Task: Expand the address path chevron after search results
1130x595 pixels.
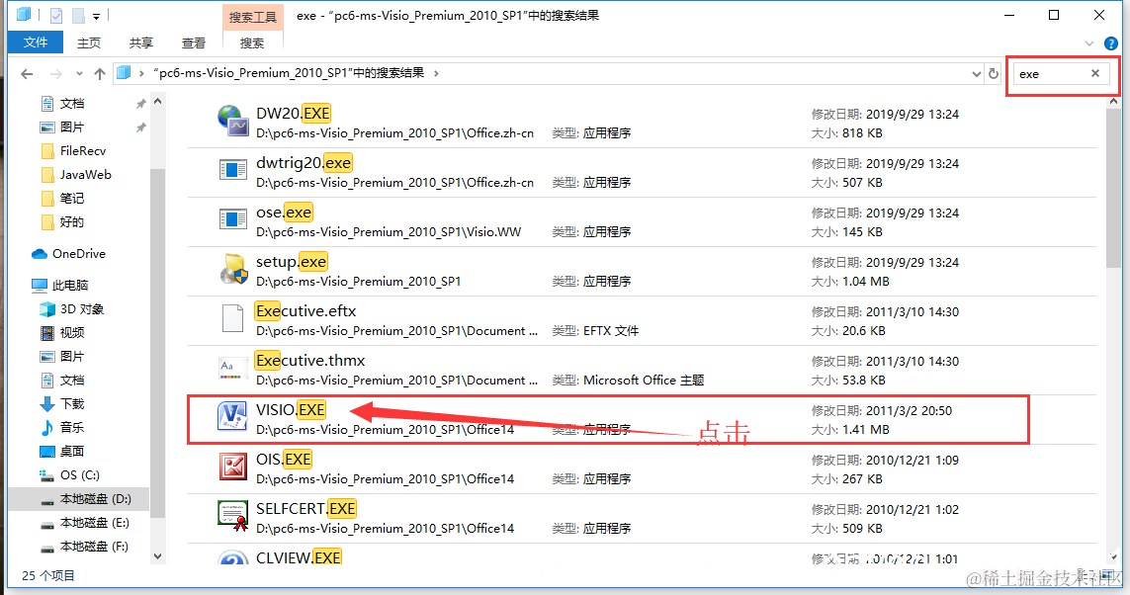Action: pos(436,73)
